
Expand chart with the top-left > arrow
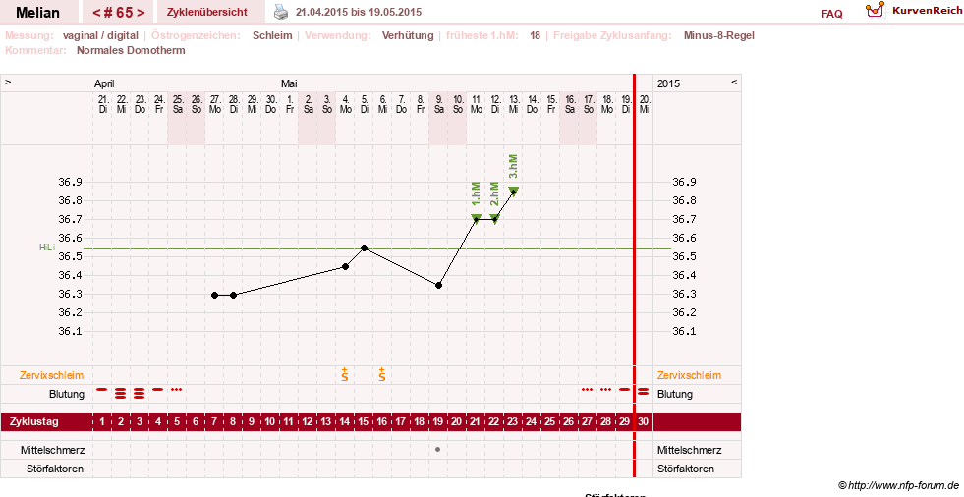point(8,83)
